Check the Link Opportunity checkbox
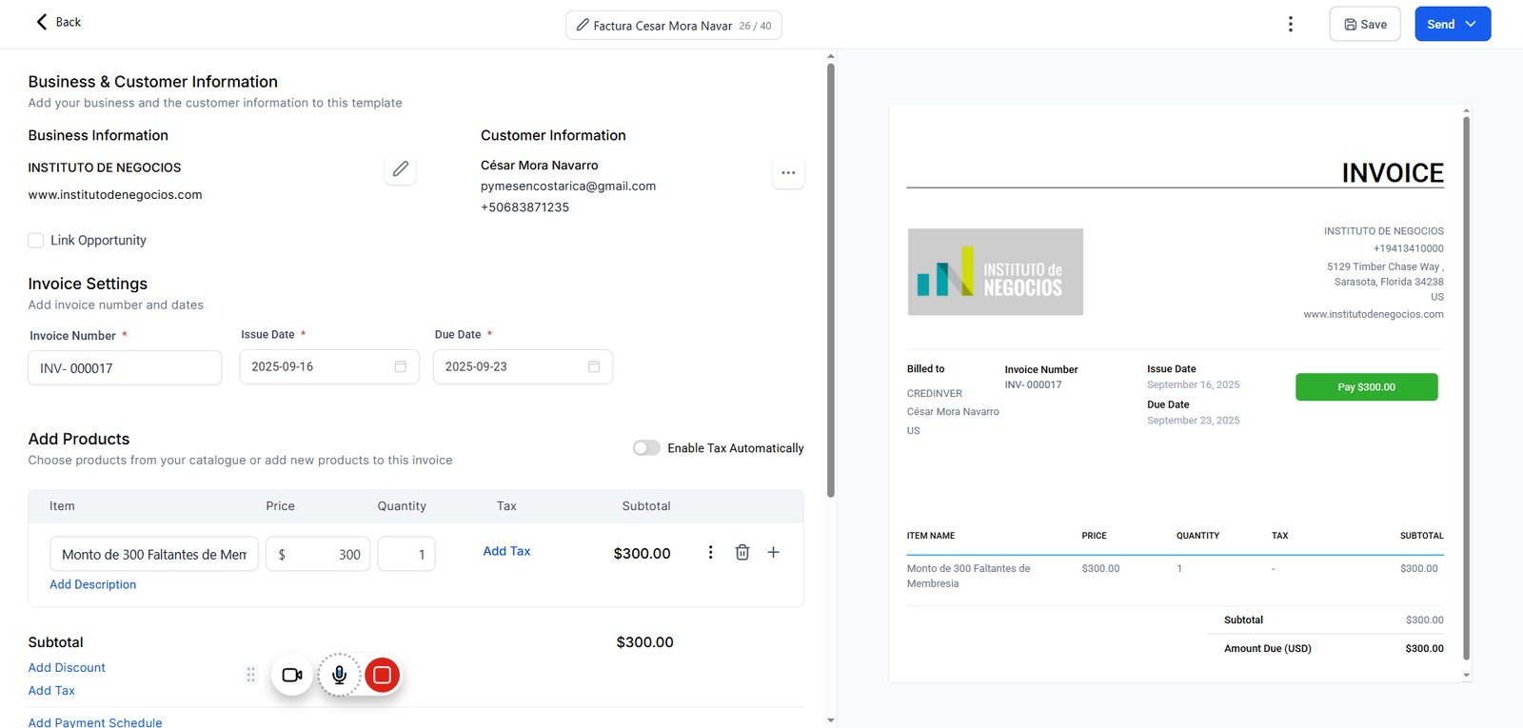This screenshot has height=728, width=1523. [36, 241]
